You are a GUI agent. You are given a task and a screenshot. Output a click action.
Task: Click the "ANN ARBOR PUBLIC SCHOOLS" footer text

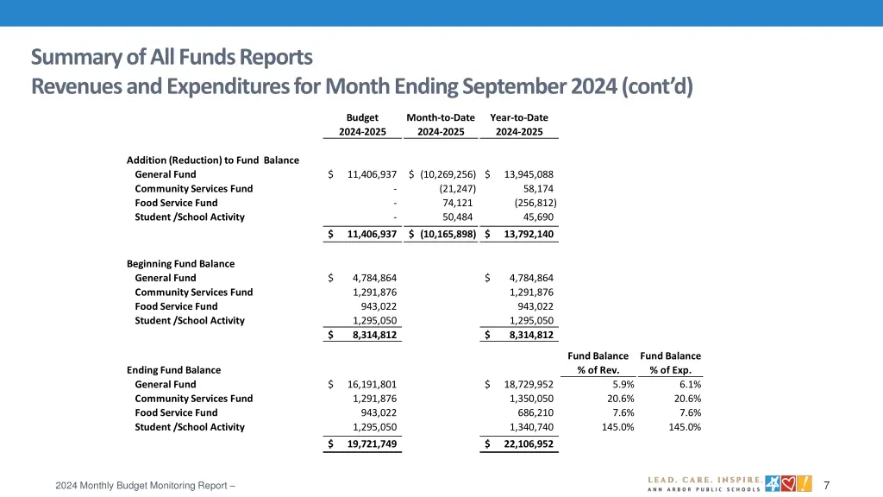[x=704, y=489]
